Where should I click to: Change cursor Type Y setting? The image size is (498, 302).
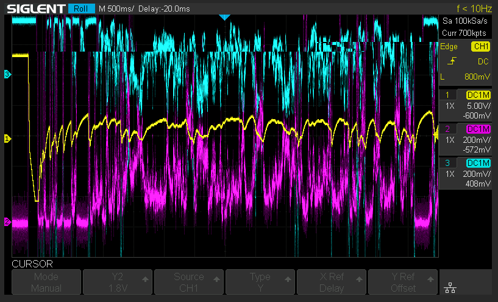(260, 282)
